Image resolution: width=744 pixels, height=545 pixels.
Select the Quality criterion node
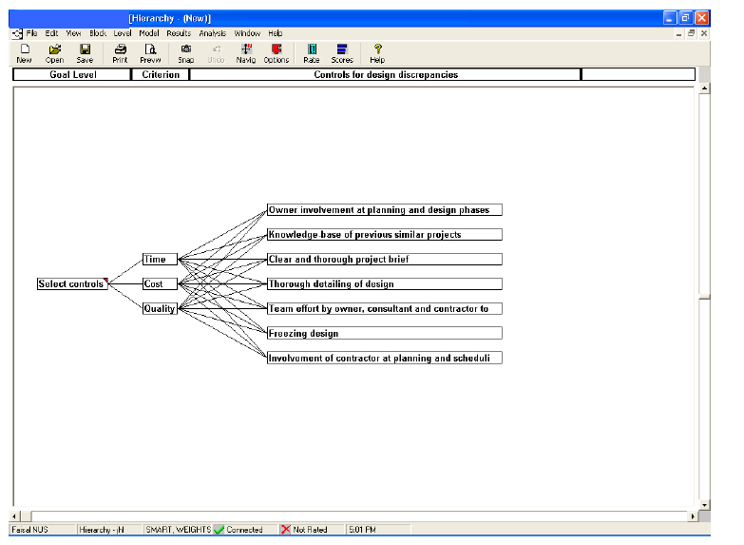(x=160, y=309)
